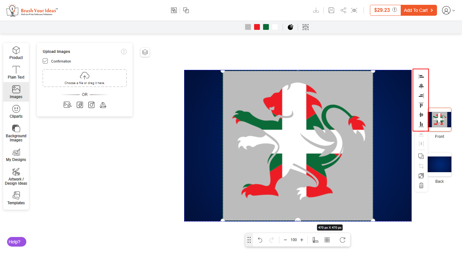Click the Add To Cart button
The width and height of the screenshot is (462, 253).
click(x=418, y=10)
